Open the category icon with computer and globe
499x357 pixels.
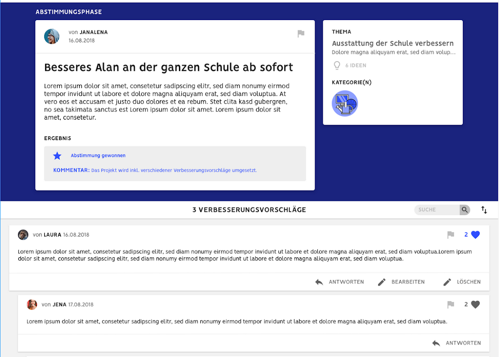pyautogui.click(x=345, y=104)
